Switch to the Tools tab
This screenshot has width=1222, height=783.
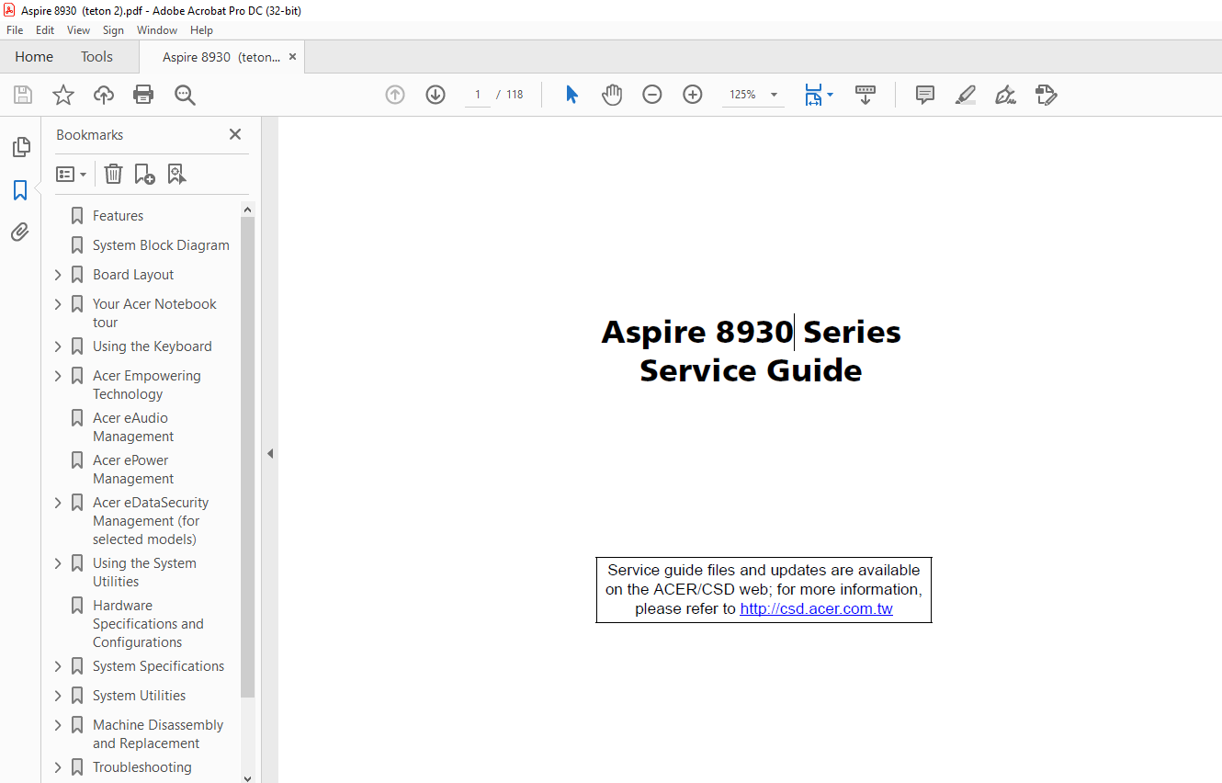pyautogui.click(x=96, y=57)
